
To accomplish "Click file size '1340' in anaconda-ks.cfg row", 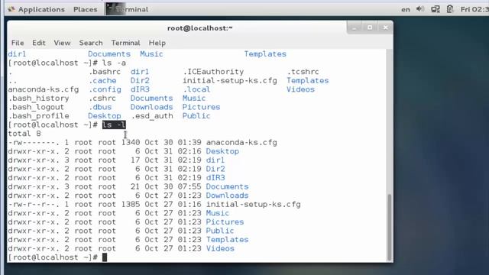I will pos(131,143).
